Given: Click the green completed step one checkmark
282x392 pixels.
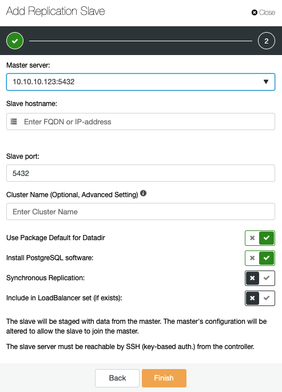Looking at the screenshot, I should pos(15,41).
